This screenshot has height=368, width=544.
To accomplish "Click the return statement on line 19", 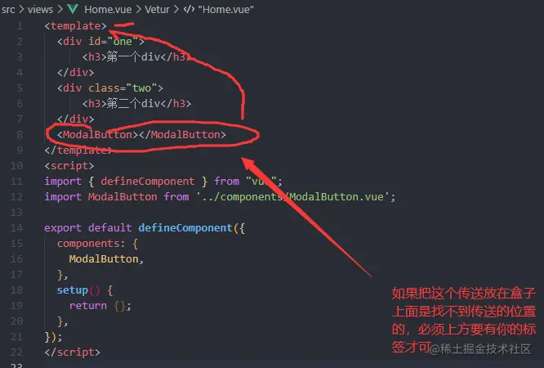I will (x=100, y=306).
